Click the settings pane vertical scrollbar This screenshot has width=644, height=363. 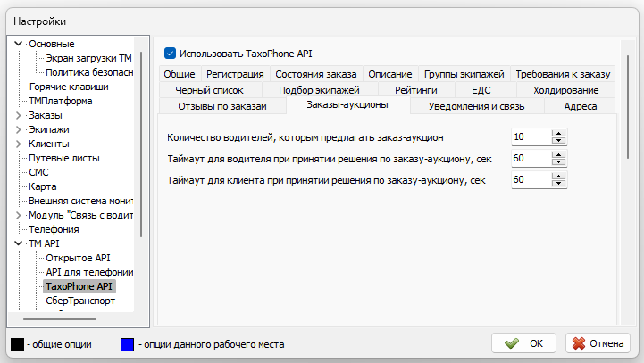tap(628, 107)
